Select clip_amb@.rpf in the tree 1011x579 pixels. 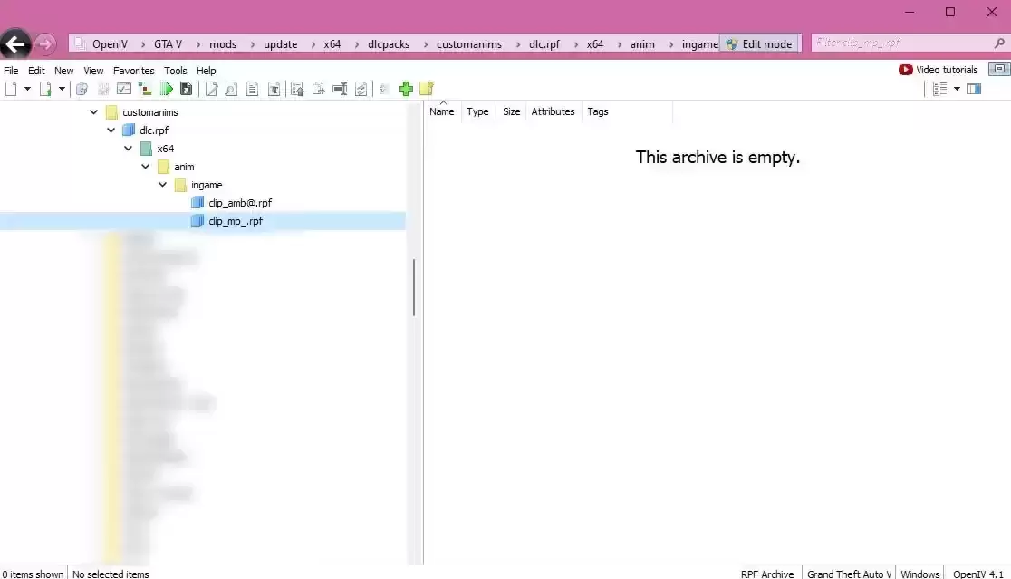(x=239, y=203)
